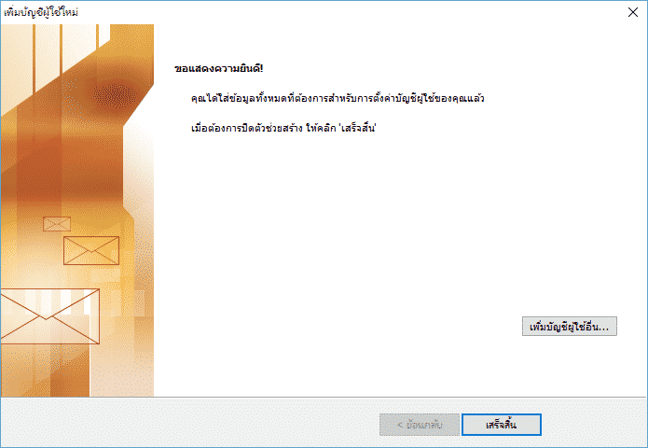Click the เพิ่มบัญชีผู้ใช้ใหม่ window title text

tap(41, 12)
